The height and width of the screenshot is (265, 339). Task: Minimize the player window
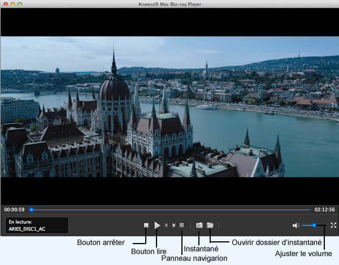pyautogui.click(x=12, y=4)
